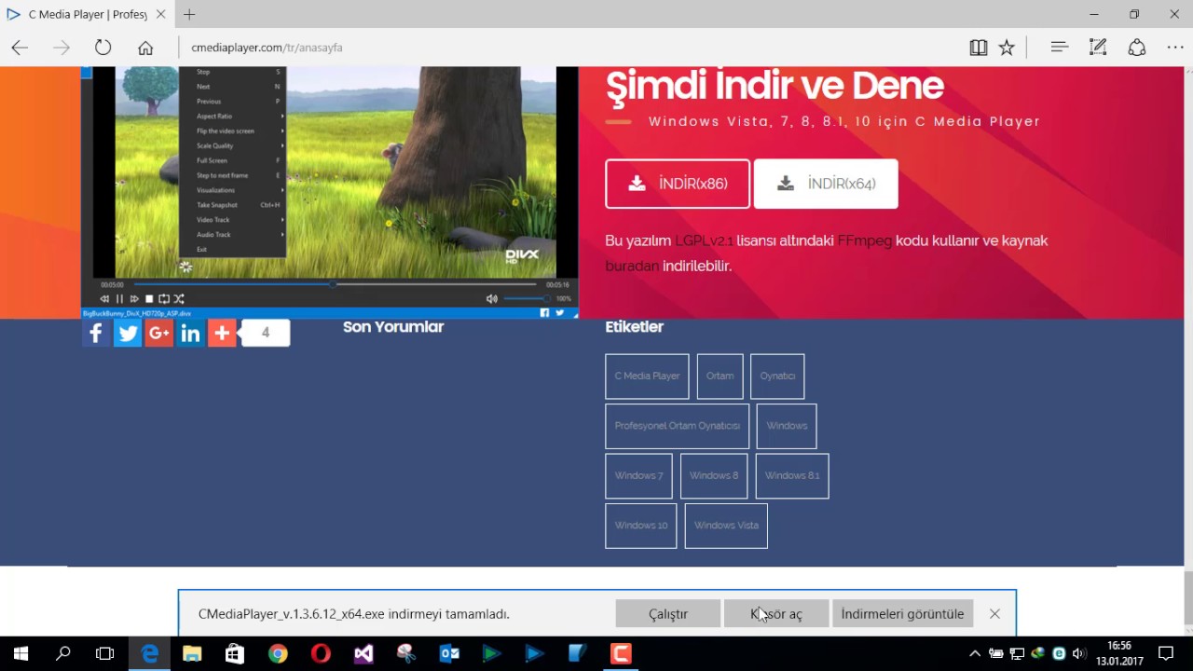Open the 'Windows 8' tag
This screenshot has width=1193, height=671.
pos(714,475)
